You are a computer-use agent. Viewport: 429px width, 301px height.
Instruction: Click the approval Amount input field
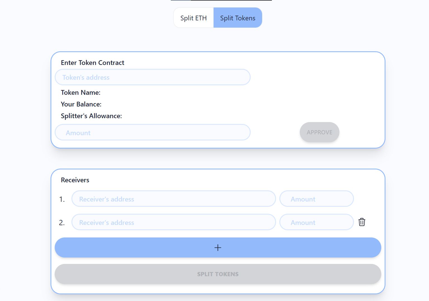pyautogui.click(x=153, y=132)
